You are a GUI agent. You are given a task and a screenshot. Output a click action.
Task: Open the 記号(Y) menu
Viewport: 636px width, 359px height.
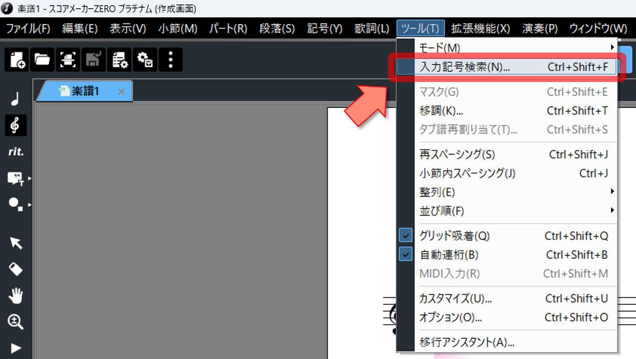click(324, 28)
